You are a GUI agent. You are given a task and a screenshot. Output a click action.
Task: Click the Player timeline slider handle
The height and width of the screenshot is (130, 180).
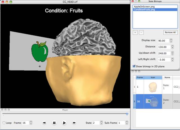pyautogui.click(x=127, y=114)
